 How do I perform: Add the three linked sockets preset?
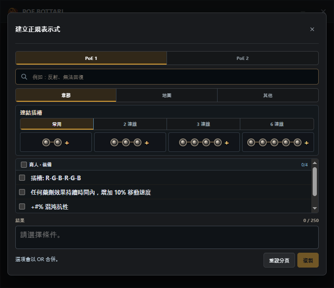point(130,142)
